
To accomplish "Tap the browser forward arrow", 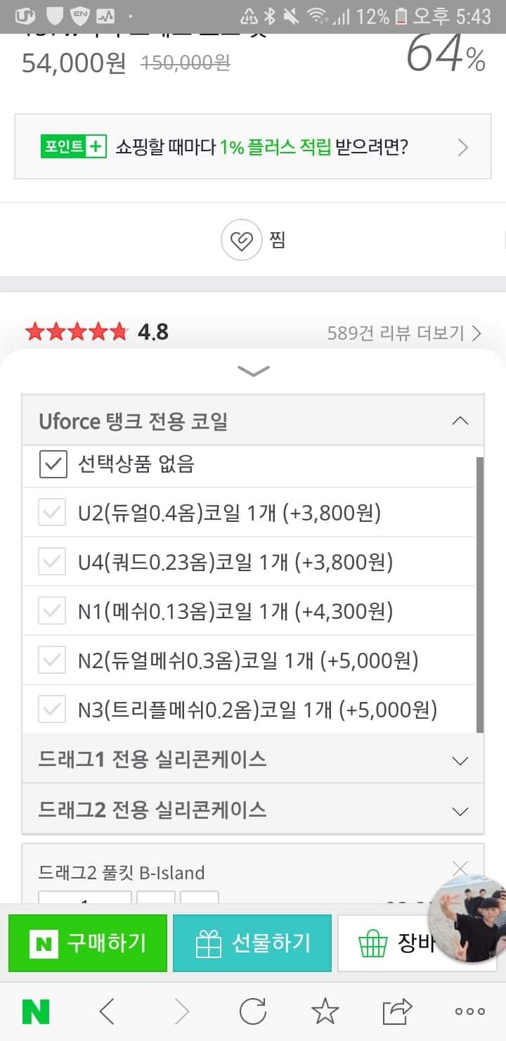I will point(181,1011).
